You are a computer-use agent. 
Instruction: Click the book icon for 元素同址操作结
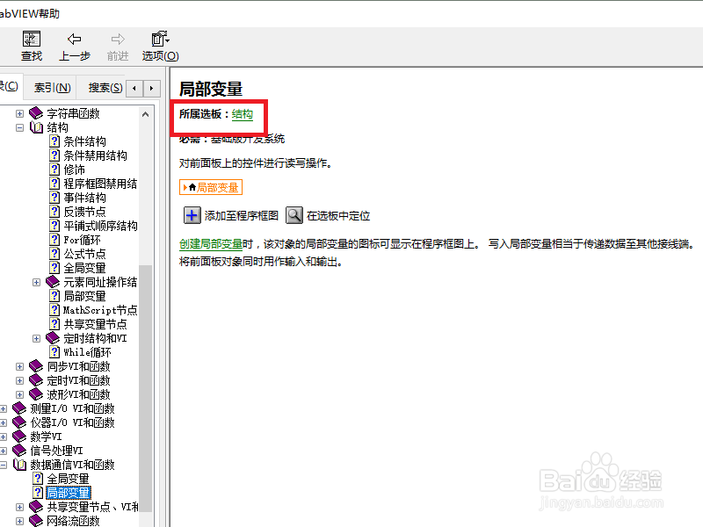point(53,282)
